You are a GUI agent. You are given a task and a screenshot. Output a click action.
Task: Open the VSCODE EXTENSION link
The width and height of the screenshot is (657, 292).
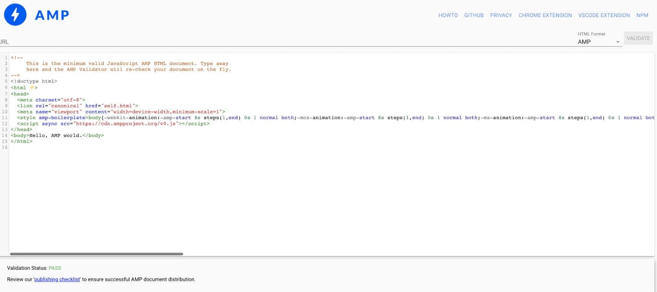coord(604,15)
